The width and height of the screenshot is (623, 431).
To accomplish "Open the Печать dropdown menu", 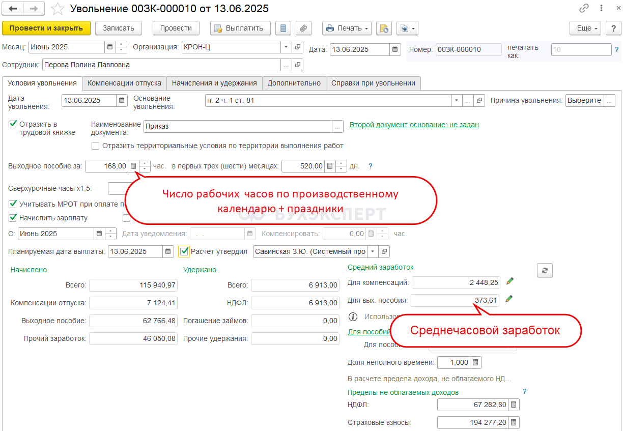I will coord(347,28).
